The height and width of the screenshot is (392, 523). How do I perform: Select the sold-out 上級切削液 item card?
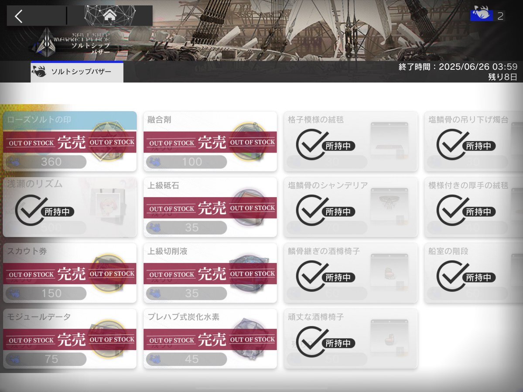[x=210, y=273]
